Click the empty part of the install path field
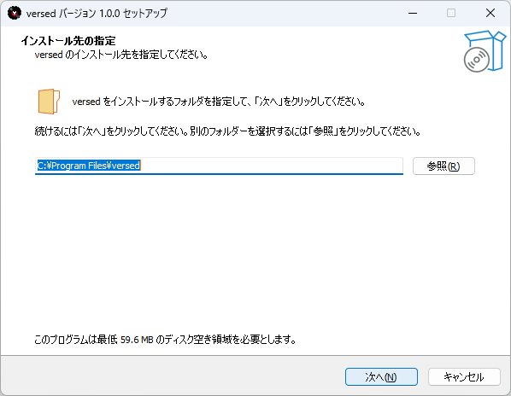Image resolution: width=511 pixels, height=396 pixels. 271,166
